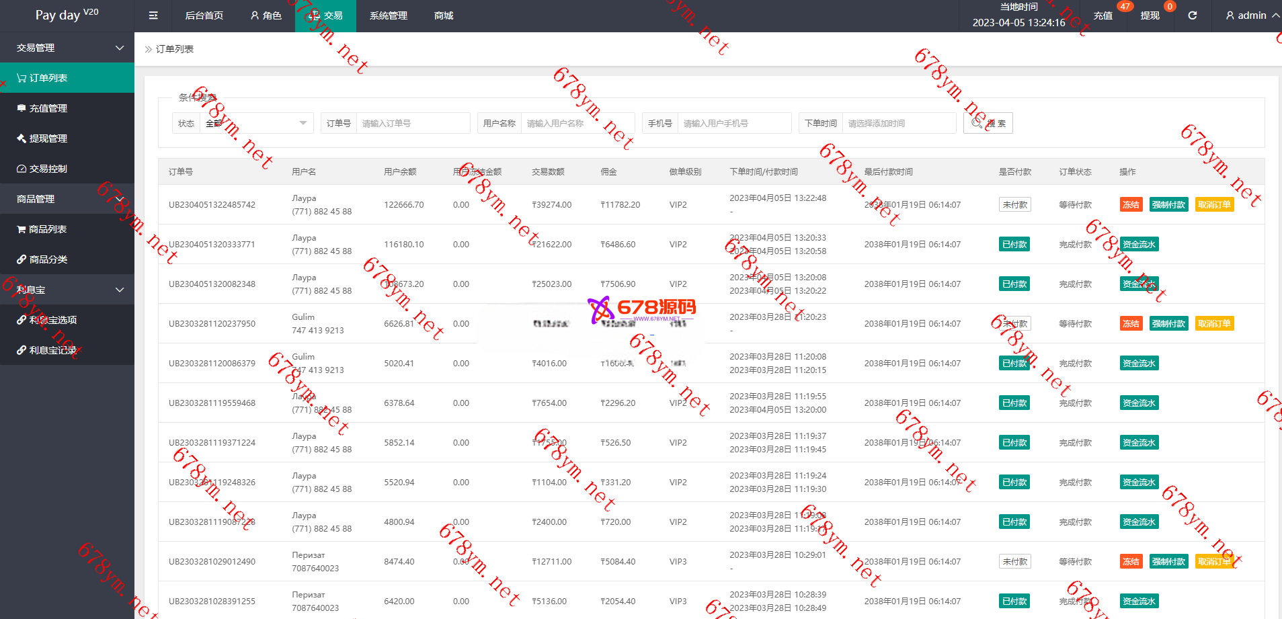
Task: Select 利息宝选项 in the sidebar
Action: 67,320
